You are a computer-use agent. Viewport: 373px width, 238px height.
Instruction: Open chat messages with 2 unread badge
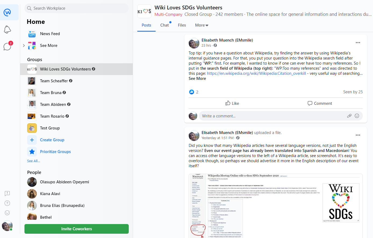8,47
